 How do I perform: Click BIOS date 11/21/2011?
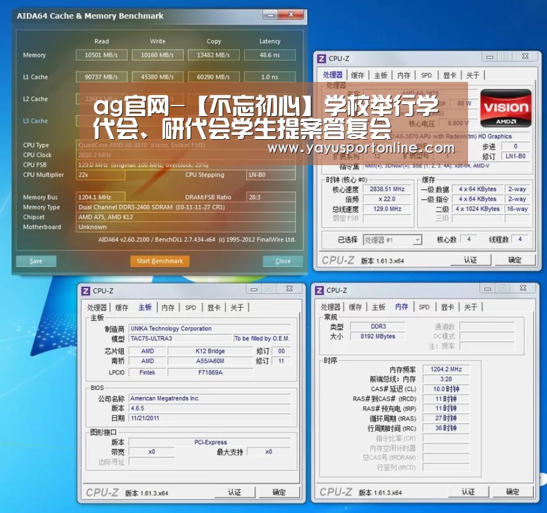point(209,418)
